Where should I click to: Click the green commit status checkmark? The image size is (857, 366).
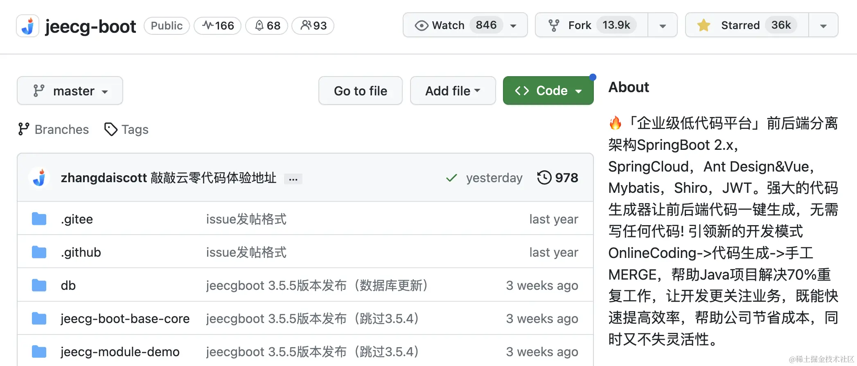pyautogui.click(x=451, y=178)
